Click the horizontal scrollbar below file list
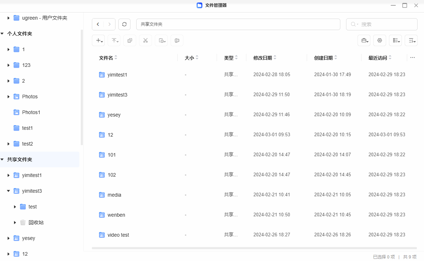Image resolution: width=424 pixels, height=261 pixels. 254,248
